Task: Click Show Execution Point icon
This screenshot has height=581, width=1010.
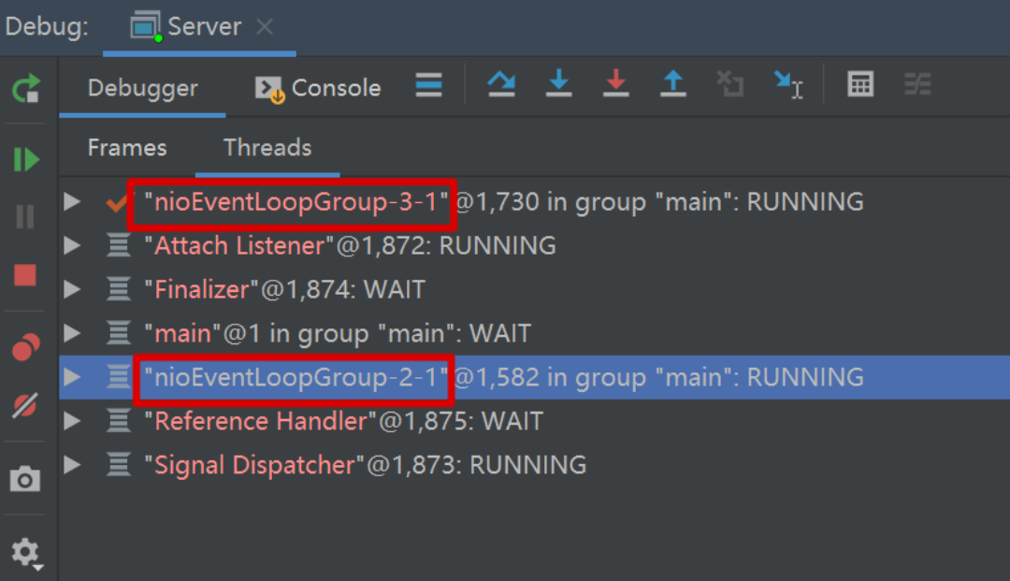Action: (x=428, y=85)
